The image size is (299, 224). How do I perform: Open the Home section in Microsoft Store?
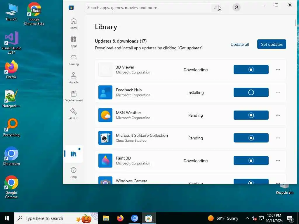tap(74, 24)
